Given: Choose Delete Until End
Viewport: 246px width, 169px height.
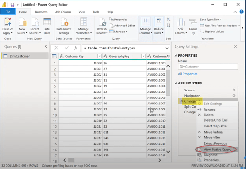Looking at the screenshot, I should (217, 120).
